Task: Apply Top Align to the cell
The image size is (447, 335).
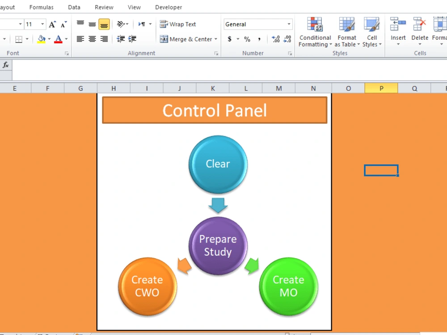Action: [80, 24]
